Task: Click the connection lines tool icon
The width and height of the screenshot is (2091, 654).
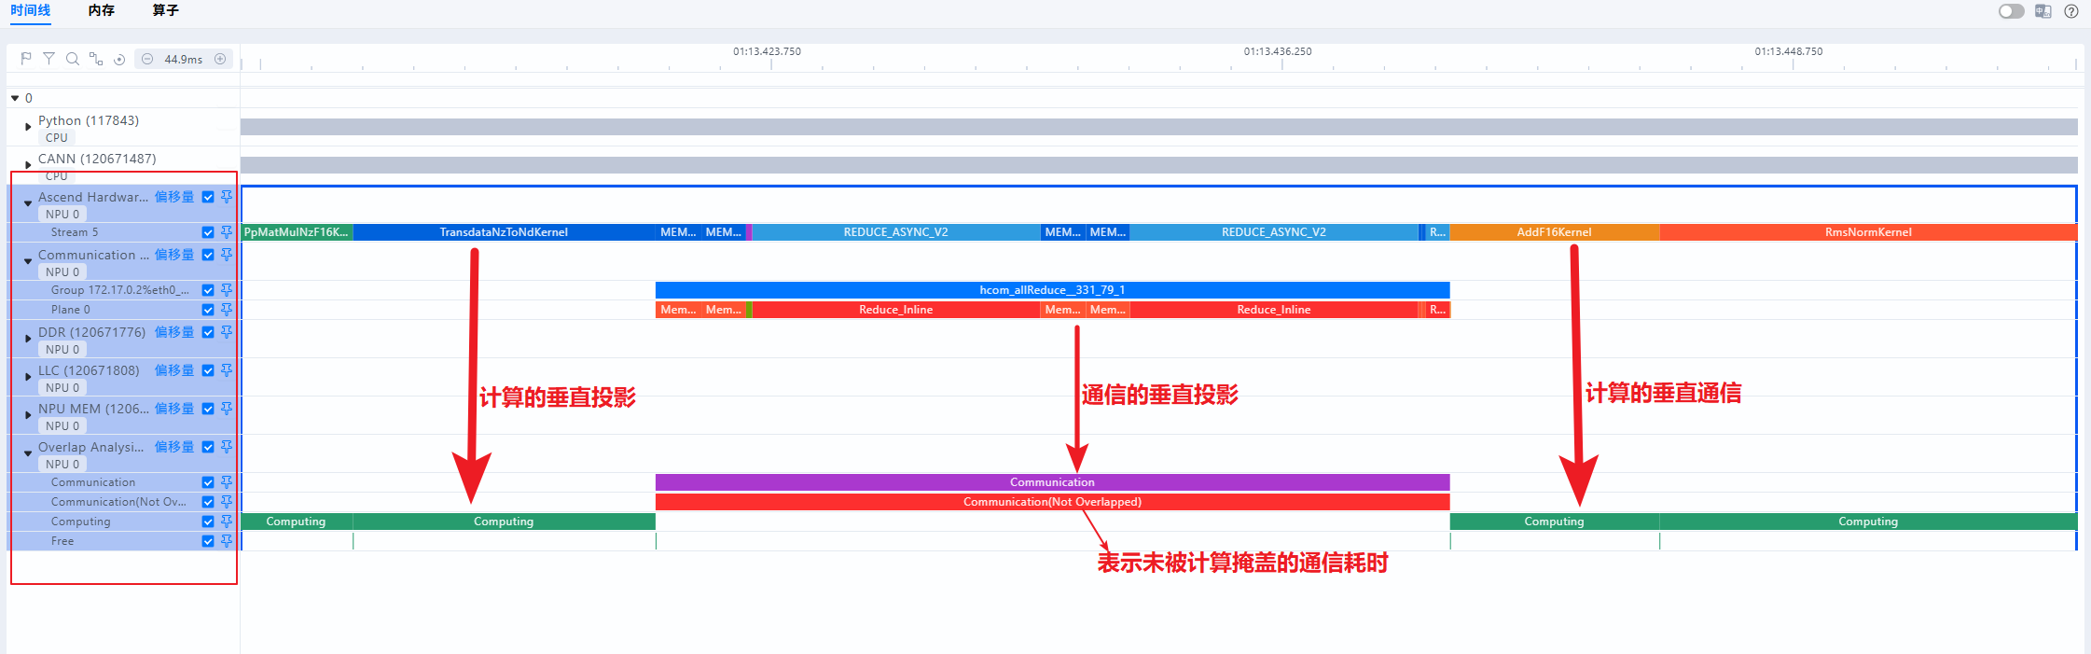Action: tap(96, 59)
